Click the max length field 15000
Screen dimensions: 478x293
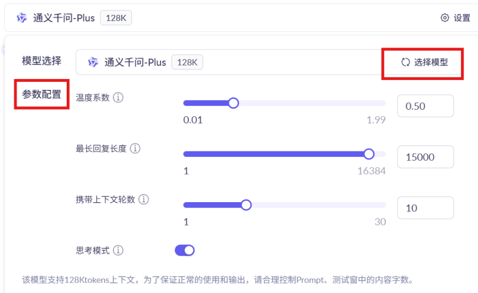tap(425, 157)
